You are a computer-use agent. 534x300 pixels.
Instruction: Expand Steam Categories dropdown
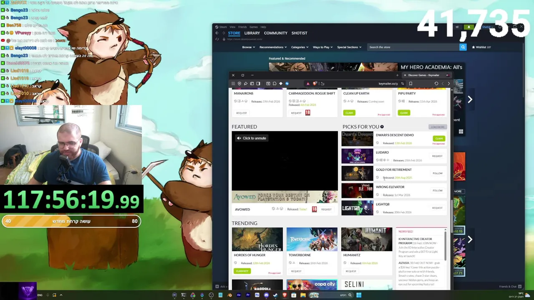click(x=300, y=47)
